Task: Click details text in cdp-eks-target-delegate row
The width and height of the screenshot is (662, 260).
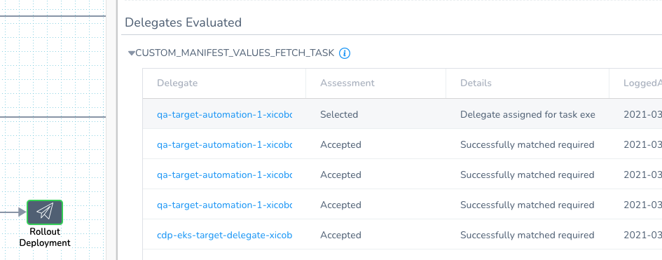Action: (x=527, y=235)
